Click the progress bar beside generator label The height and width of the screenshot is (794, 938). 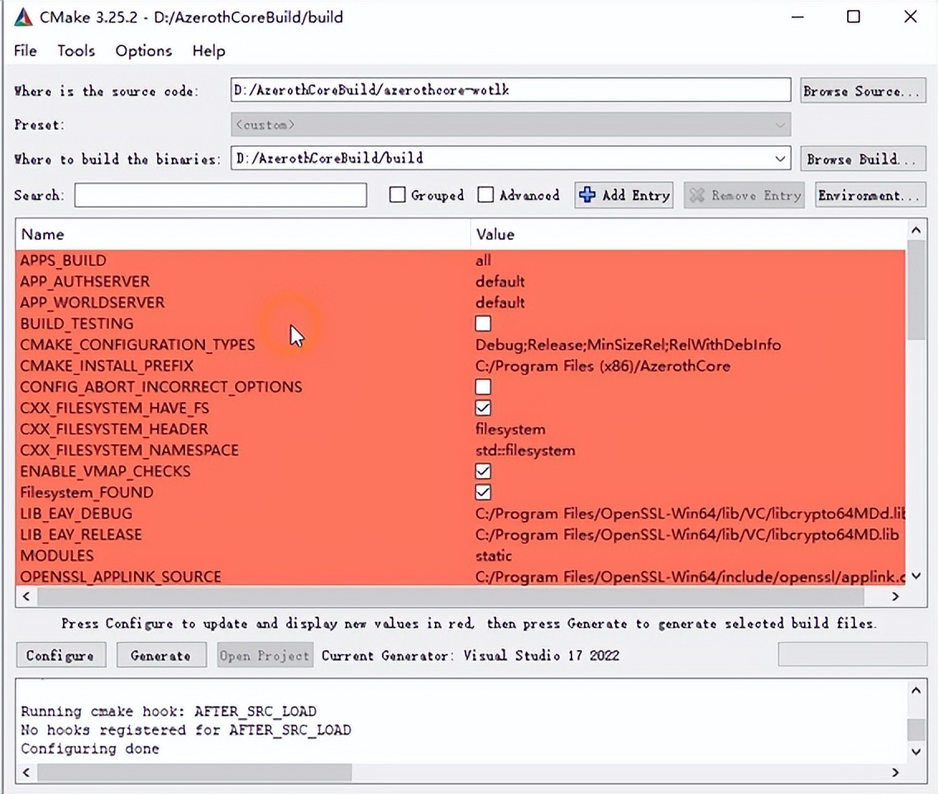(x=852, y=654)
